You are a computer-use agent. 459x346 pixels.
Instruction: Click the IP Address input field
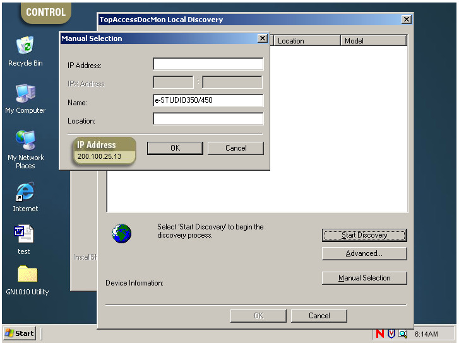point(208,64)
